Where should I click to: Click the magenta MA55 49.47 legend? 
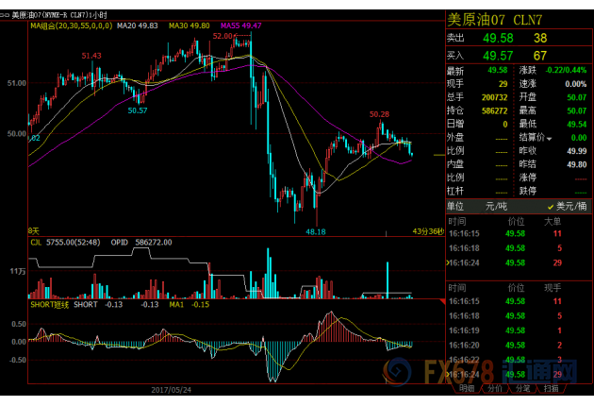click(x=241, y=25)
